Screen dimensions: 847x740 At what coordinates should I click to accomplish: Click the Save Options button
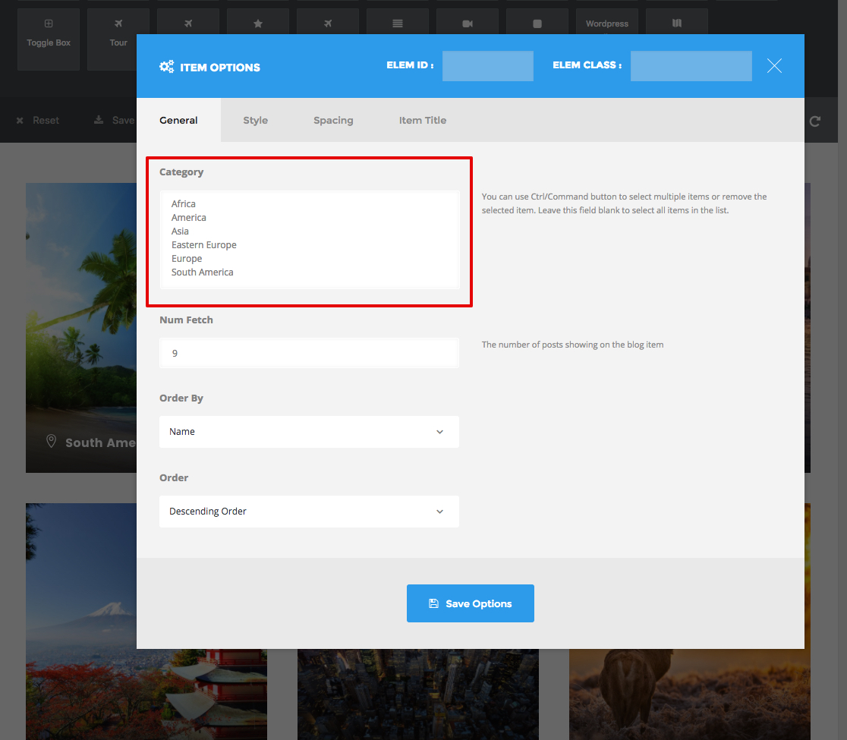point(471,603)
